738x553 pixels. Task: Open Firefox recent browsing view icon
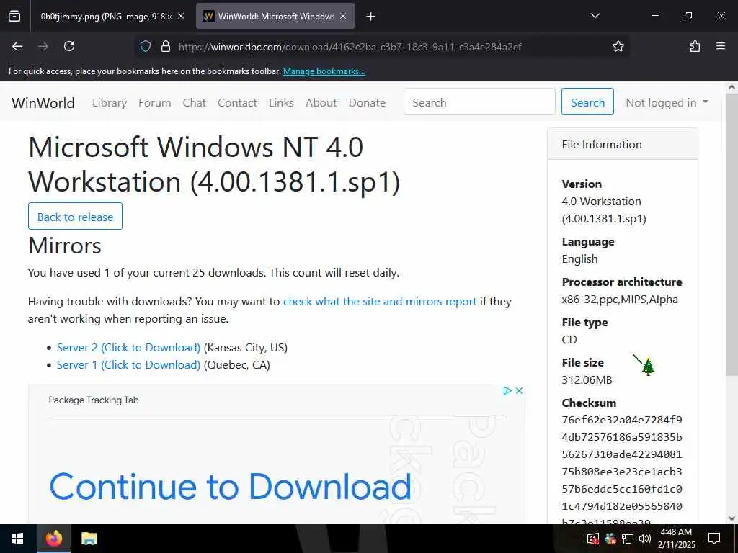[14, 16]
